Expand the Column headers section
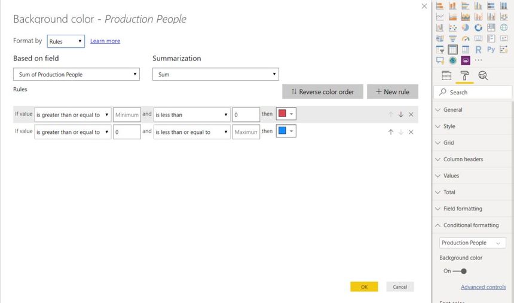This screenshot has width=514, height=303. pos(472,159)
